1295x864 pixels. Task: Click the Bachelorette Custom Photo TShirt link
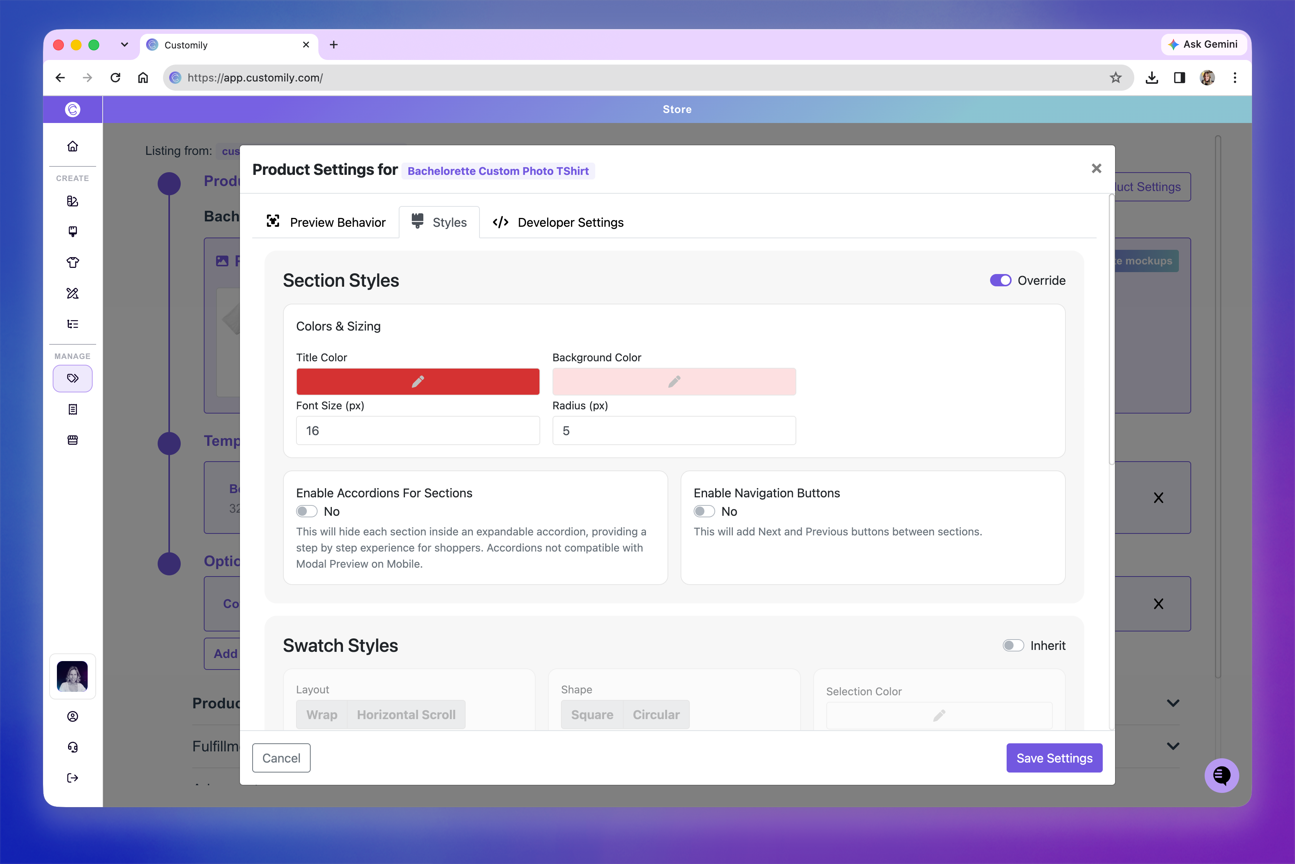(498, 171)
